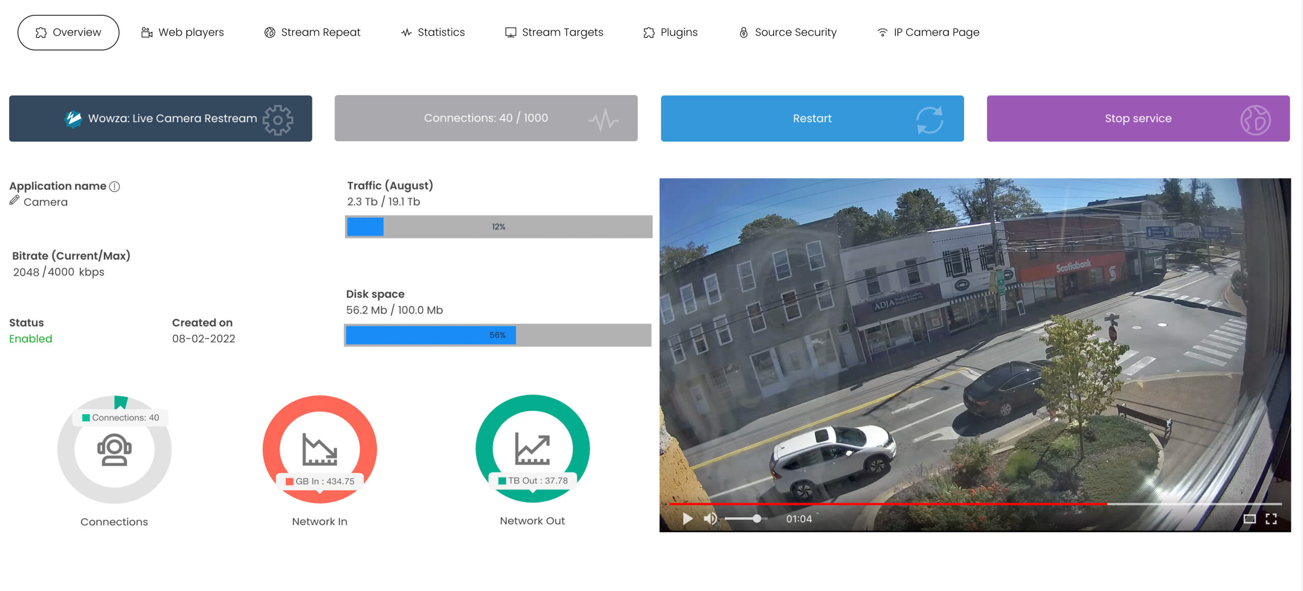1303x591 pixels.
Task: Click the Stop service button
Action: coord(1138,118)
